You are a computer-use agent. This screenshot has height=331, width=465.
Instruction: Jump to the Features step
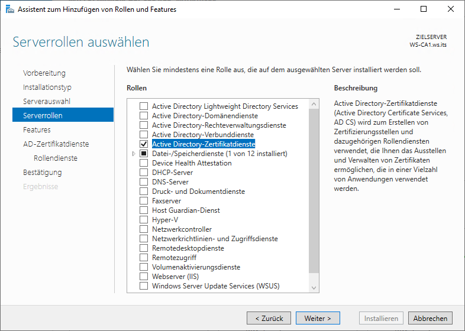37,130
